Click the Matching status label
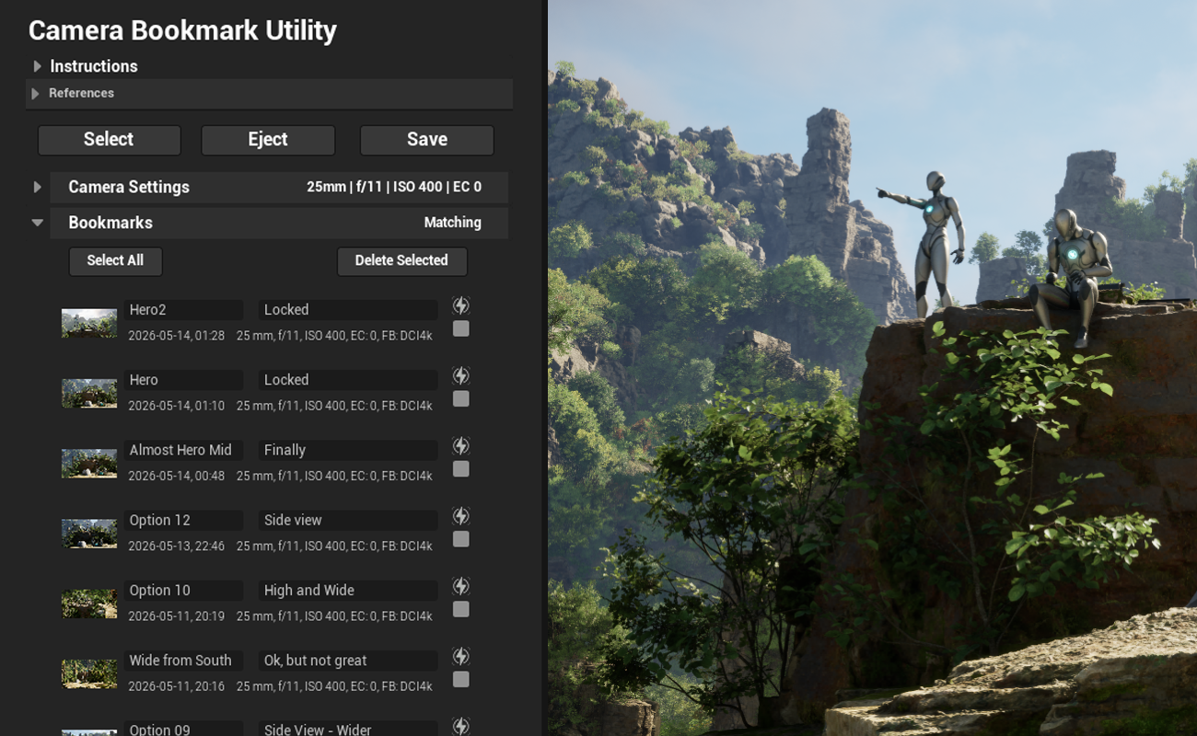The image size is (1197, 736). (452, 223)
